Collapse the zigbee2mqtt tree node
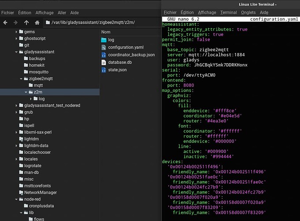This screenshot has width=300, height=221. pyautogui.click(x=21, y=78)
